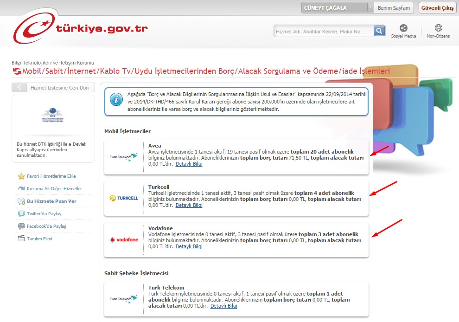Go back via Hizmet Listesine Geri Dön

(x=53, y=88)
